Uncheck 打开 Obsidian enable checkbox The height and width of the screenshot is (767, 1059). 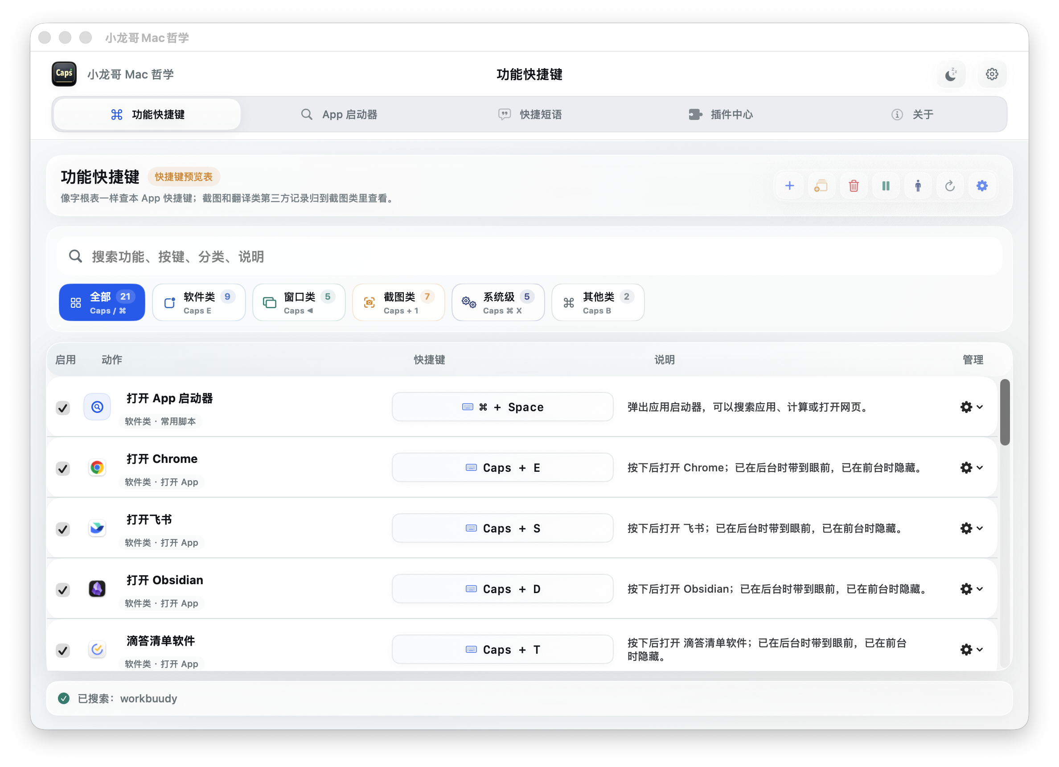[63, 590]
